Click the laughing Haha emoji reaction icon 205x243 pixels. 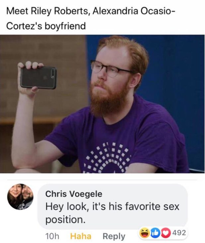pyautogui.click(x=145, y=233)
